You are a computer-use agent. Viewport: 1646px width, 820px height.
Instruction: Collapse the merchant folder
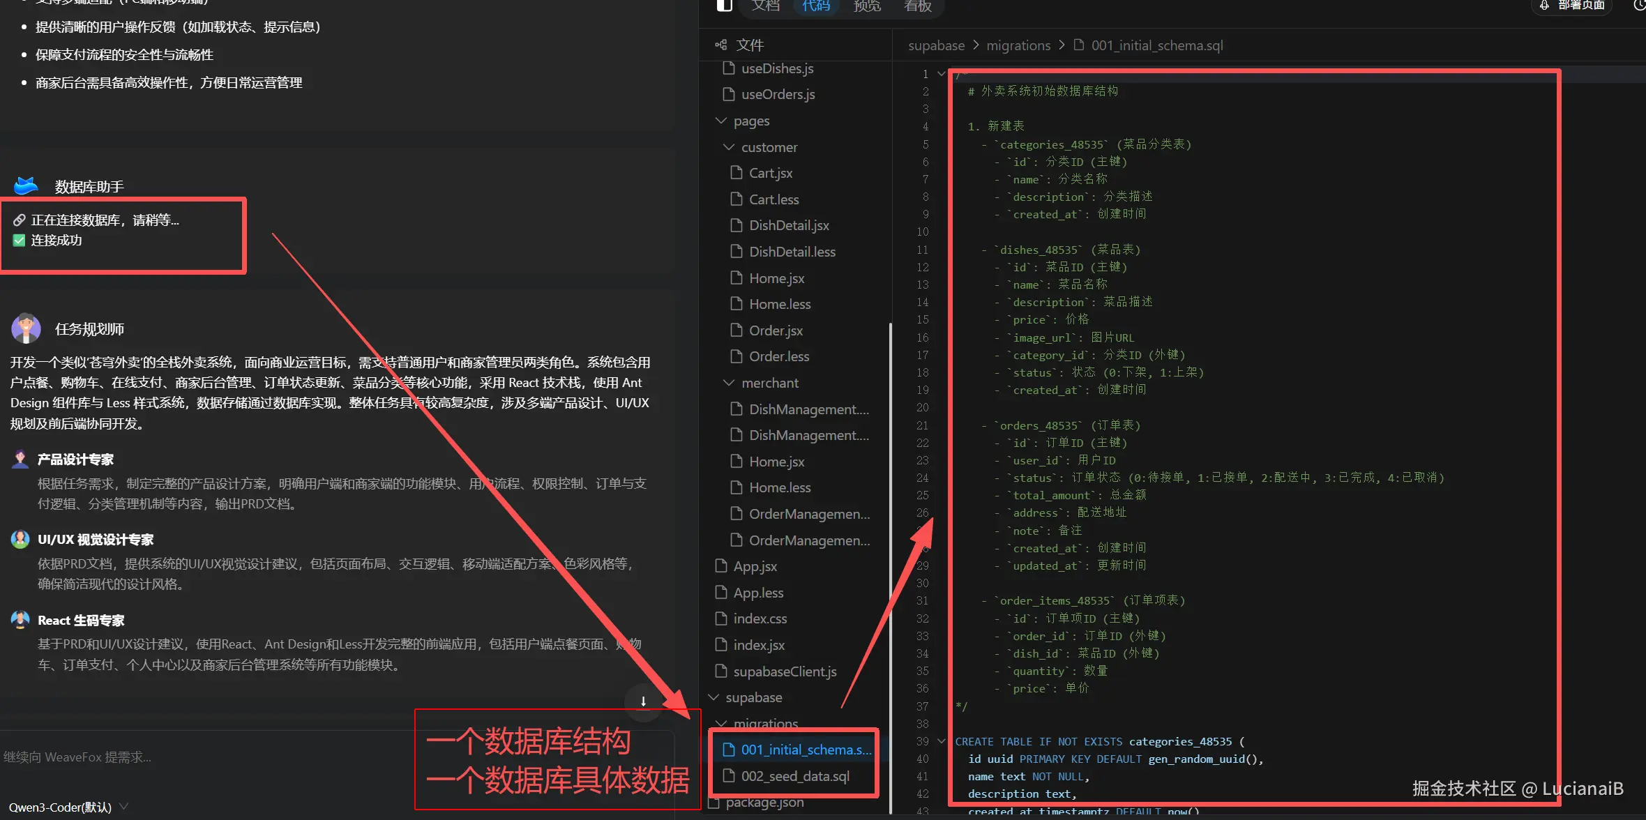tap(729, 383)
